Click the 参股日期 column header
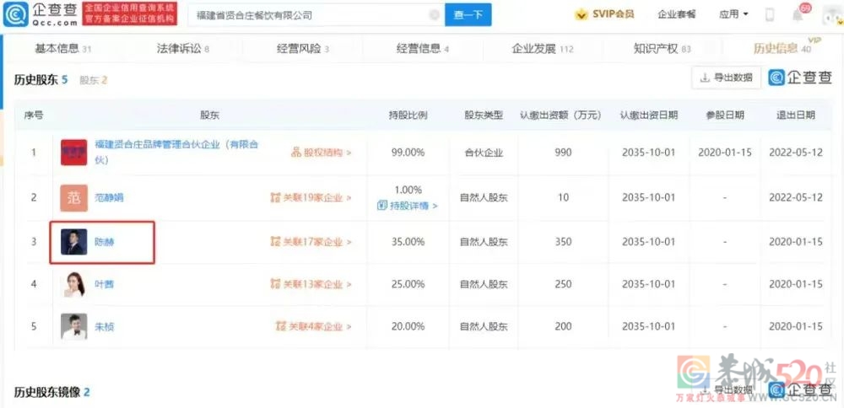844x408 pixels. tap(725, 115)
